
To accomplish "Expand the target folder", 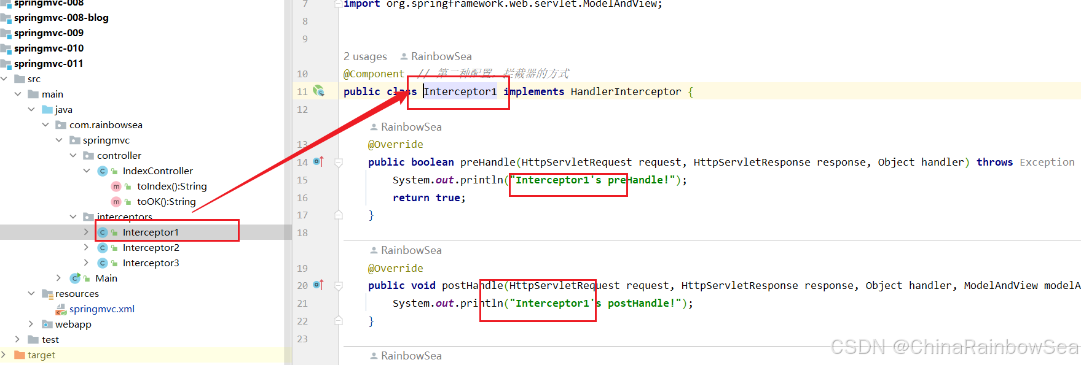I will pos(4,355).
